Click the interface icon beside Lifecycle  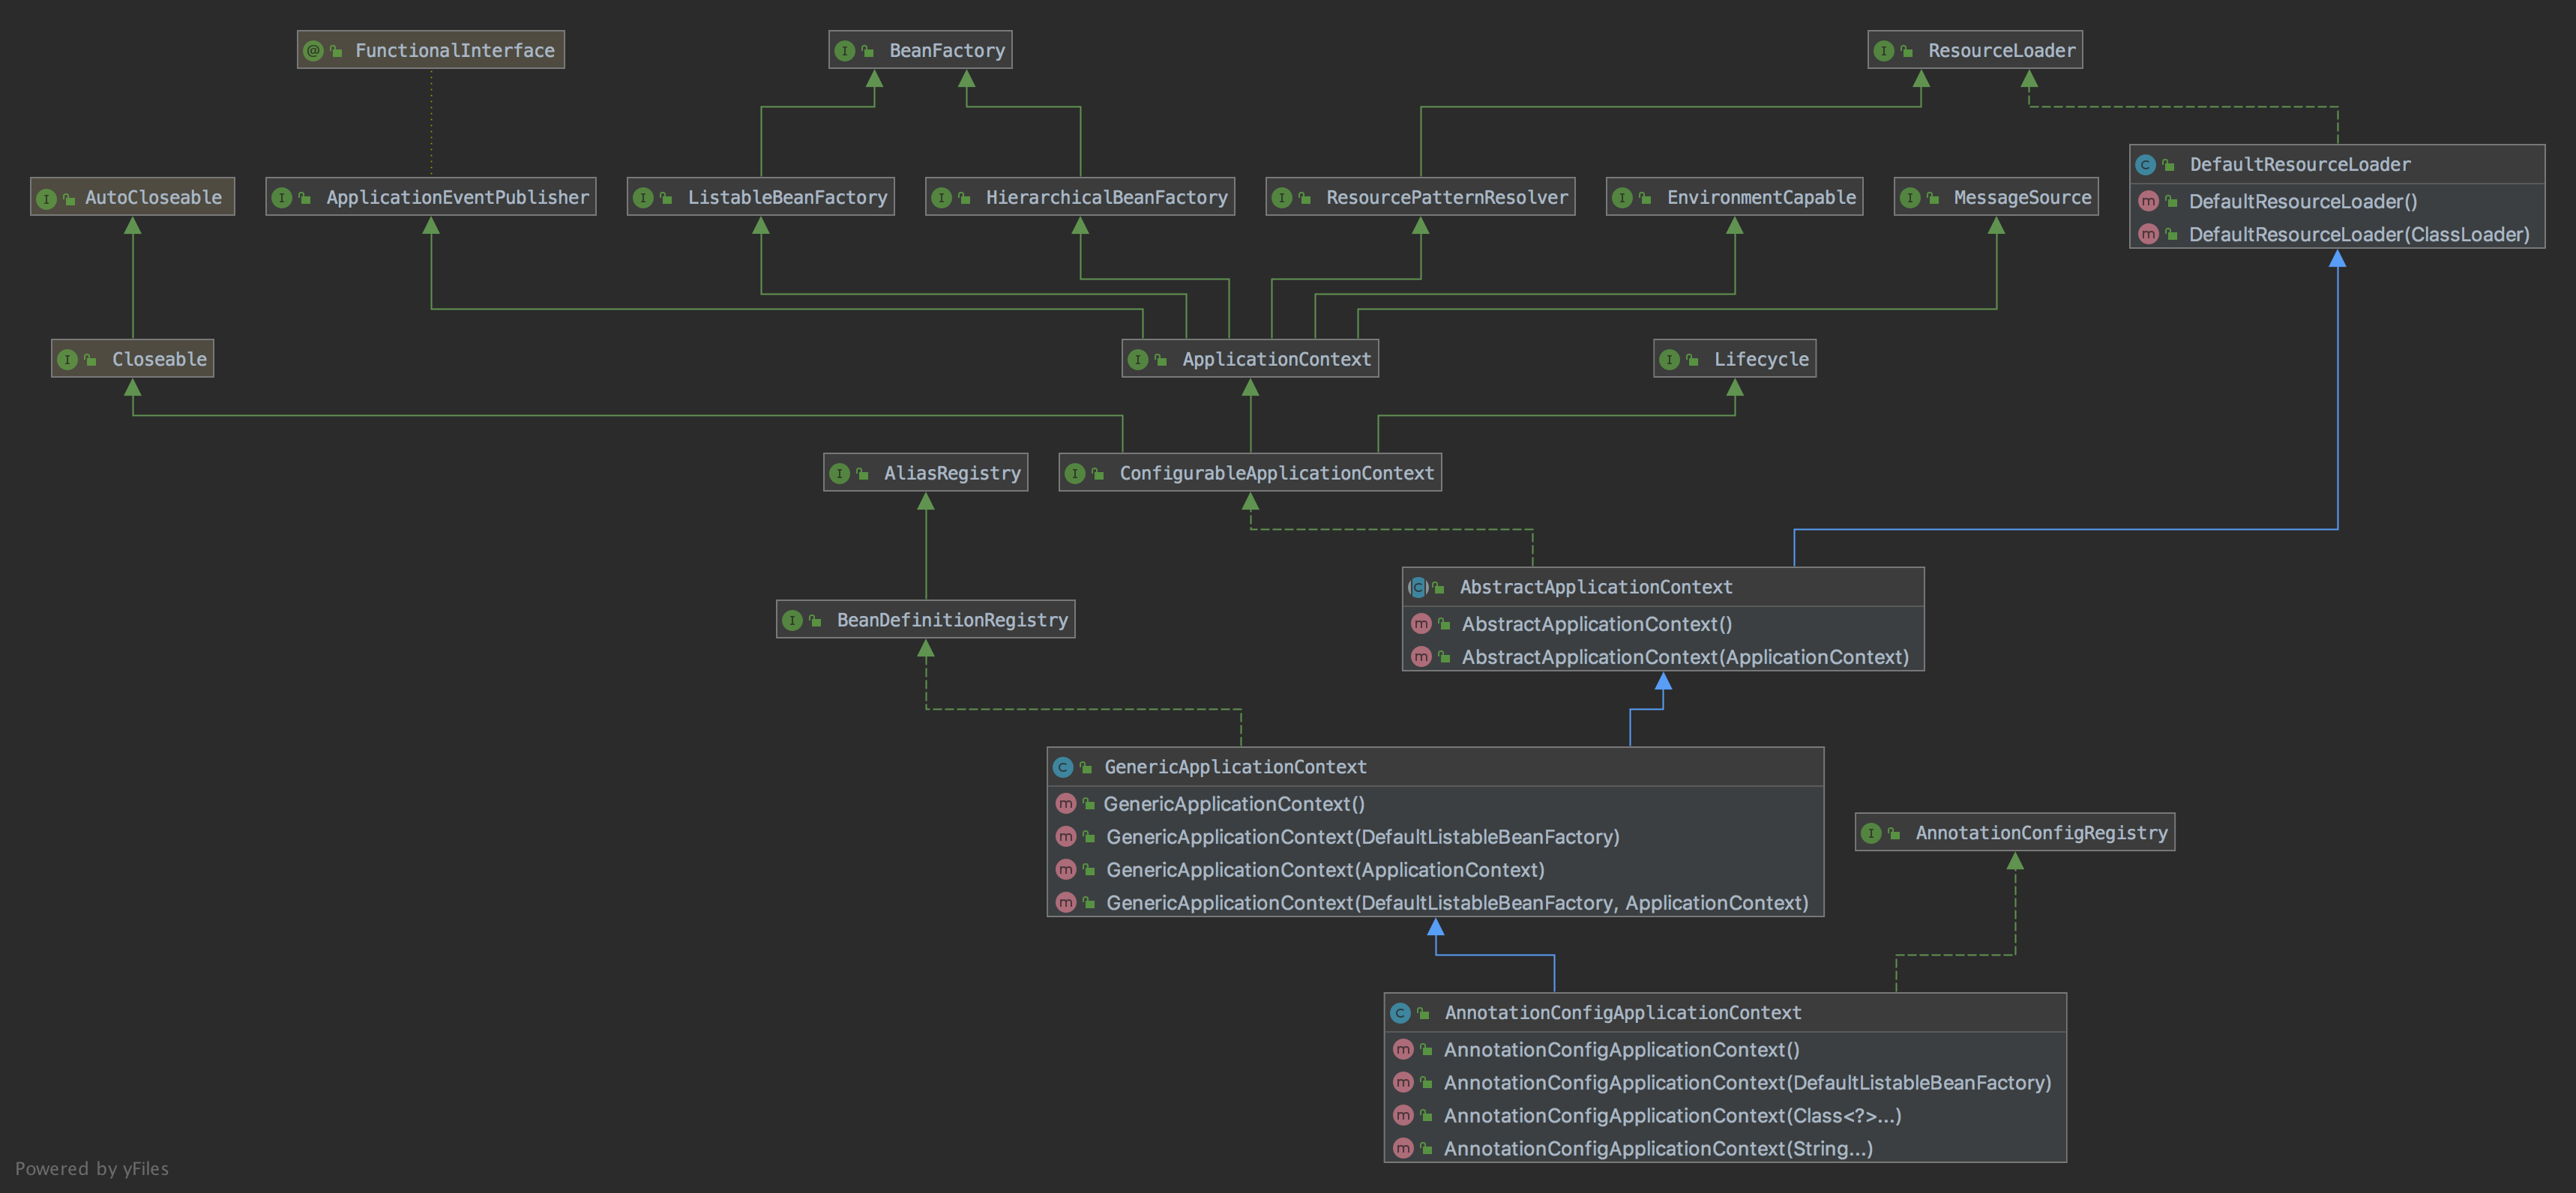tap(1669, 360)
